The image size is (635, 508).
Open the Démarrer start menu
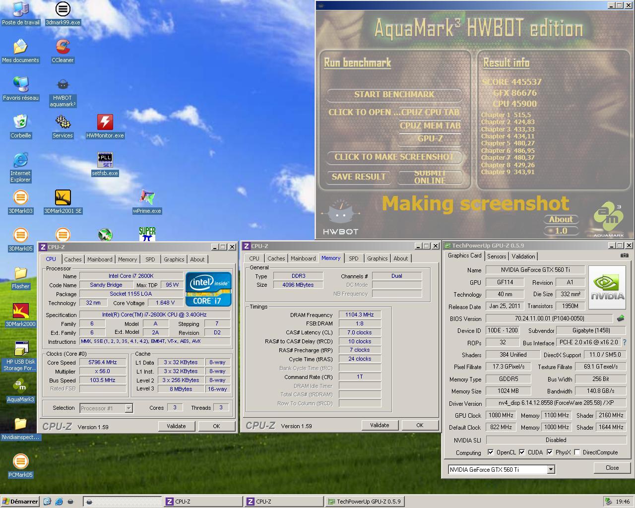(x=20, y=502)
